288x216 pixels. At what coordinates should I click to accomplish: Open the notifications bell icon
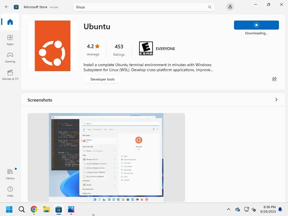[x=280, y=209]
